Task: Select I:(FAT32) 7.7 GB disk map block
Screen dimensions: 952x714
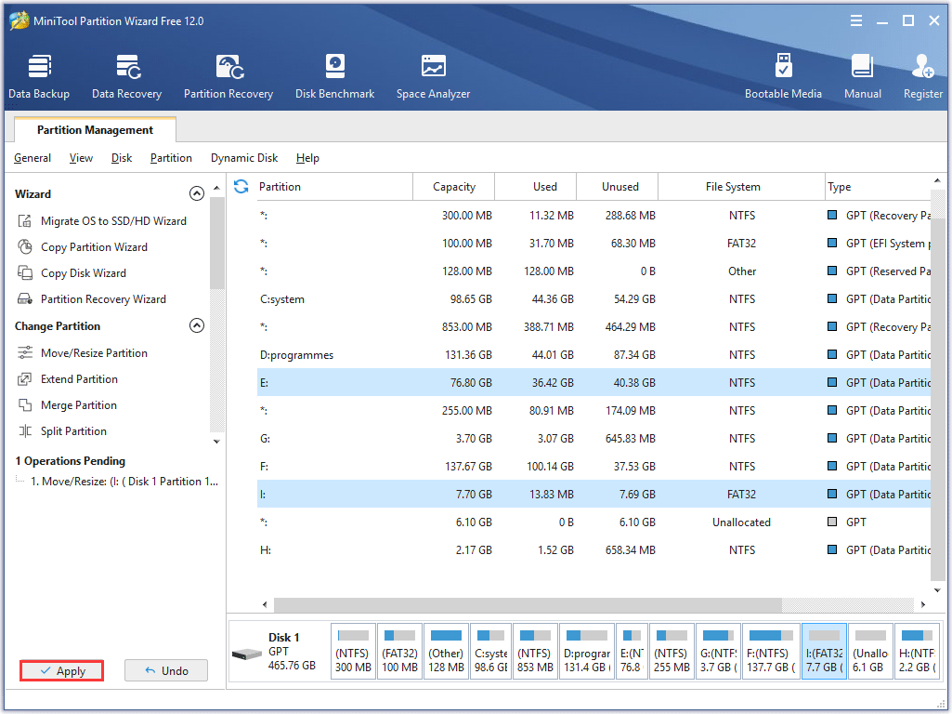Action: click(824, 651)
